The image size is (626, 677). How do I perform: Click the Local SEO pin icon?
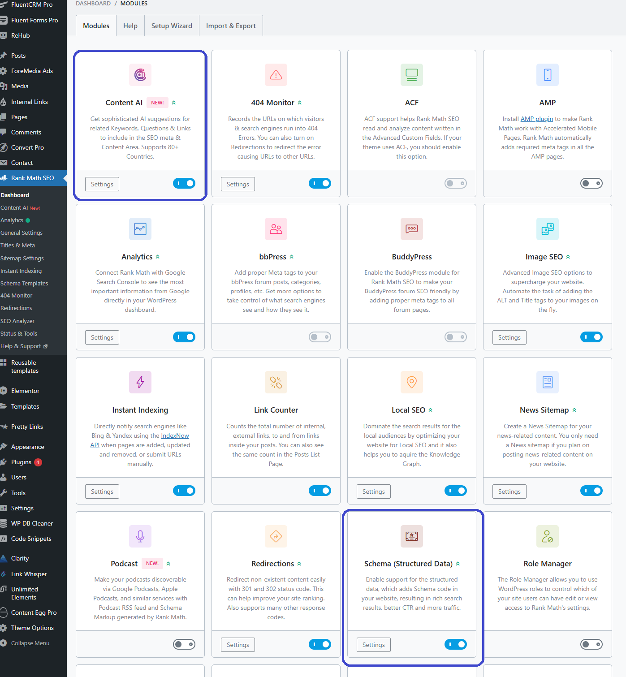click(411, 382)
